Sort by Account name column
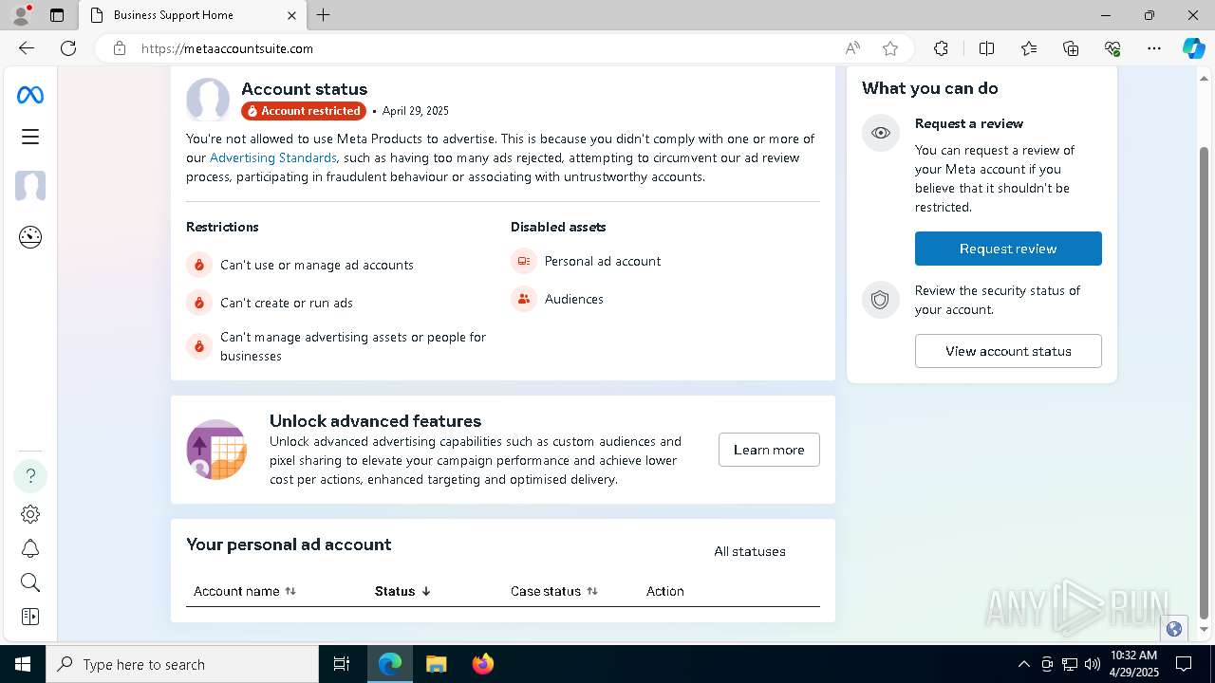The image size is (1215, 683). tap(245, 591)
